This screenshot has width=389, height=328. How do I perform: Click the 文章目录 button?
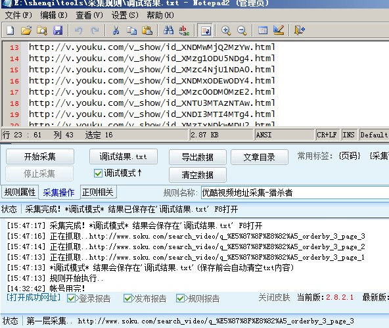point(260,157)
